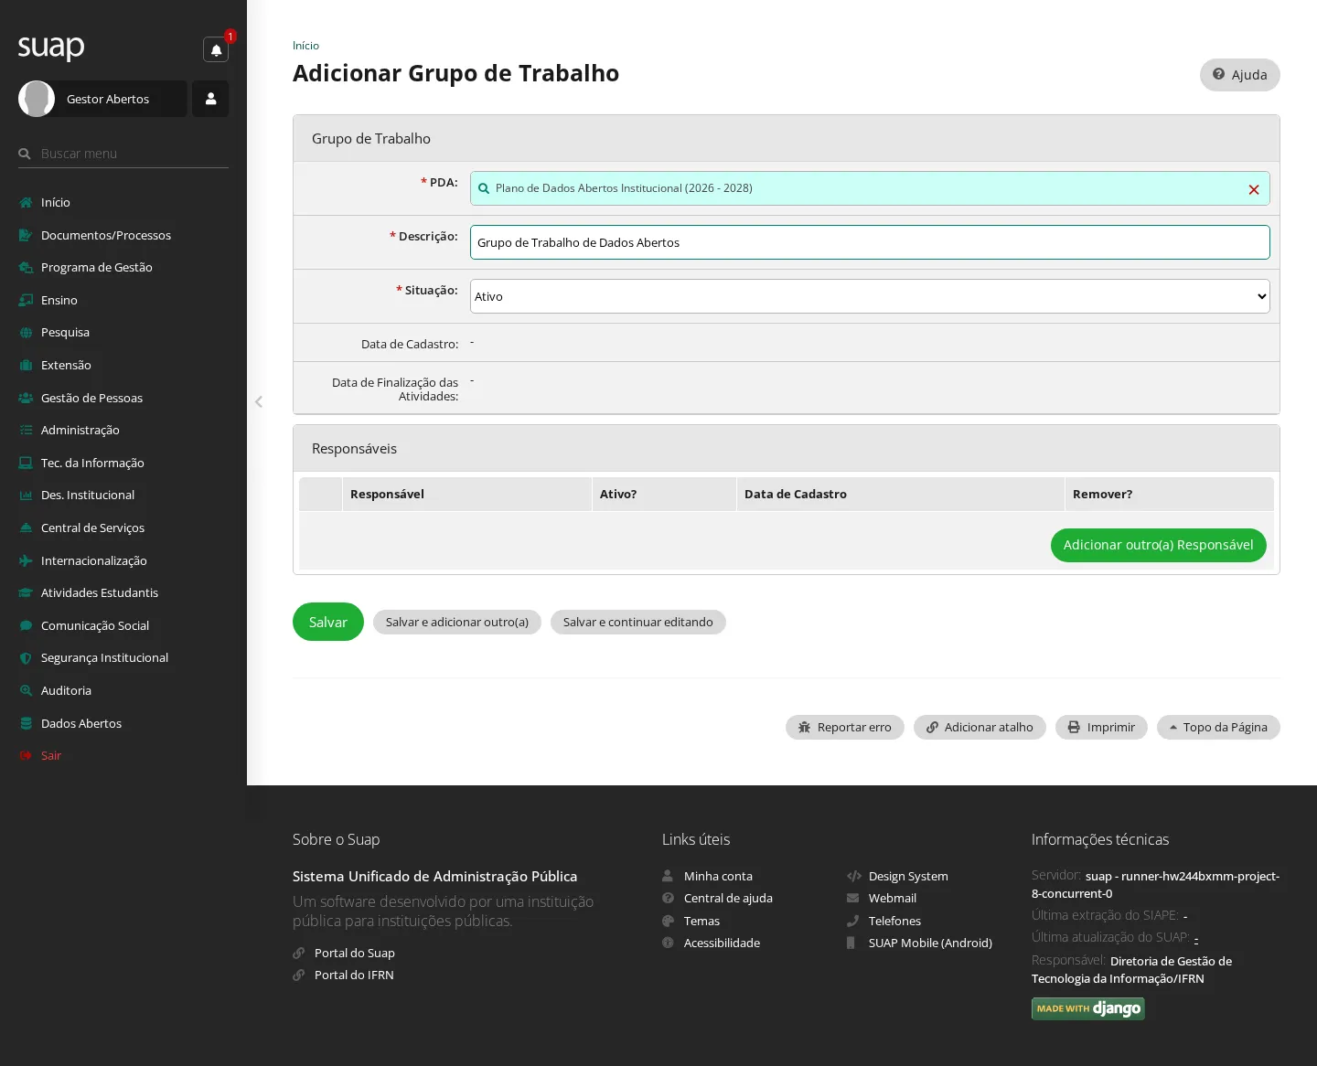The image size is (1317, 1066).
Task: Click the Imprimir printer button
Action: [x=1101, y=727]
